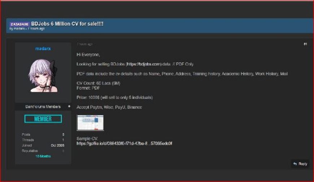Click the Hi Everyone greeting text
The height and width of the screenshot is (182, 314).
88,55
